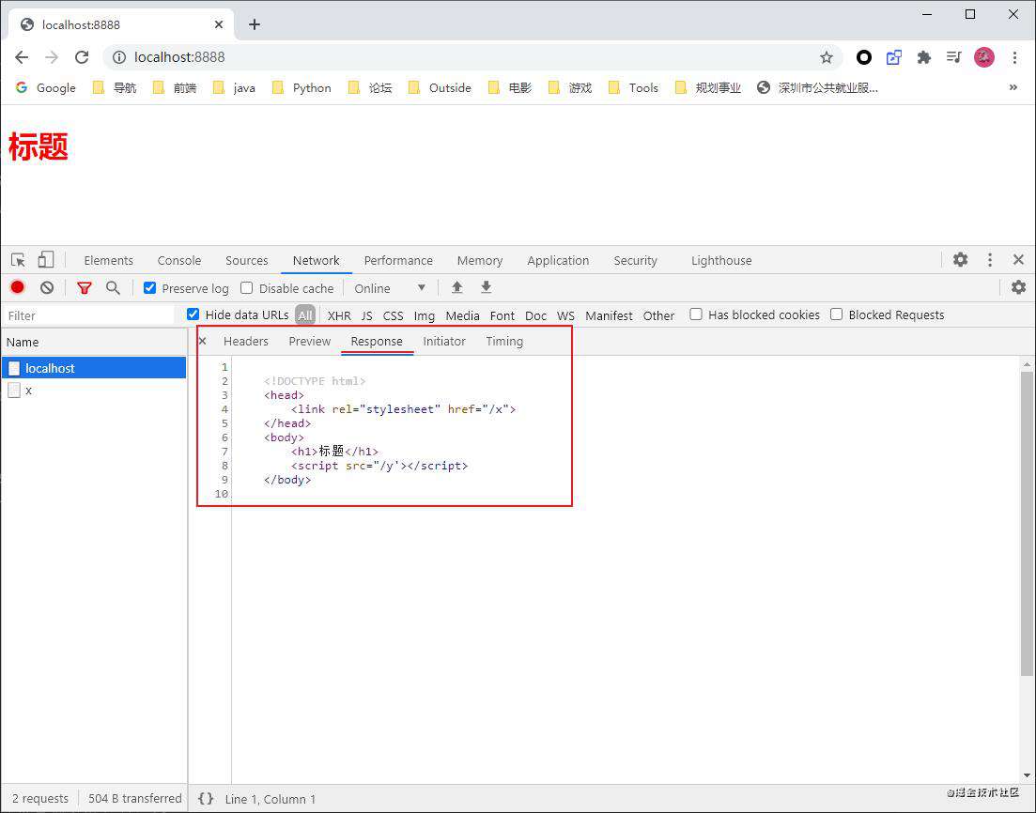Open a new browser tab

pos(255,24)
